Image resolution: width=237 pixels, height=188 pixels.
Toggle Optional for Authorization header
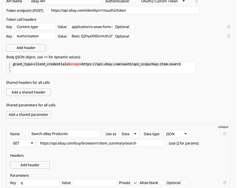[x=133, y=36]
